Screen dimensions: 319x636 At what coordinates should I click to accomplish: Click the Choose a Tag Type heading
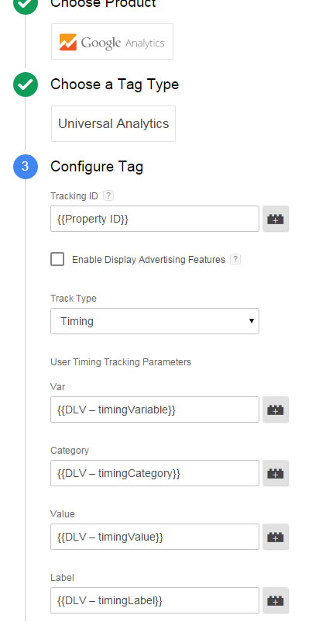click(x=115, y=85)
